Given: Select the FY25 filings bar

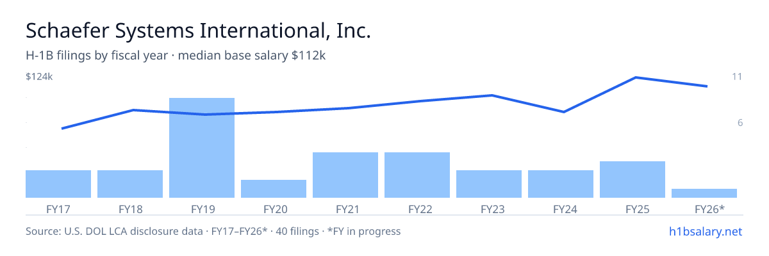Looking at the screenshot, I should 633,179.
